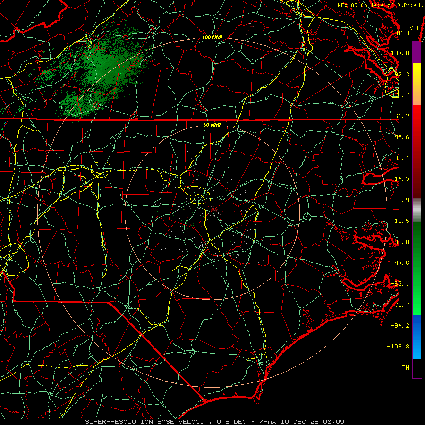425x425 pixels.
Task: Click the TH label on the legend
Action: pos(406,367)
